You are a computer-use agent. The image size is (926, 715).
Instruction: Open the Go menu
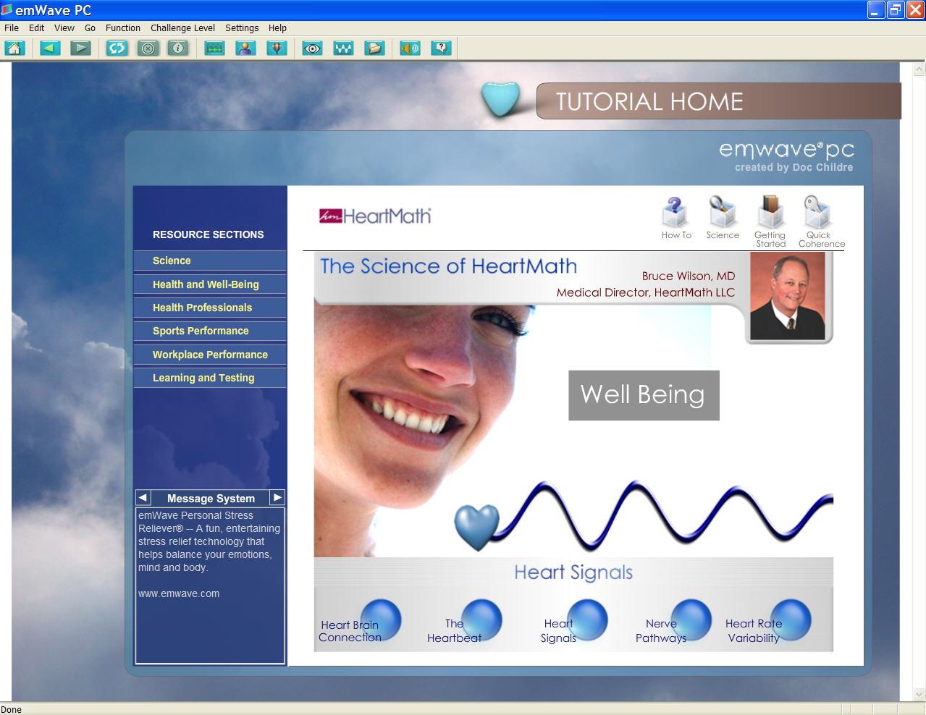point(90,28)
